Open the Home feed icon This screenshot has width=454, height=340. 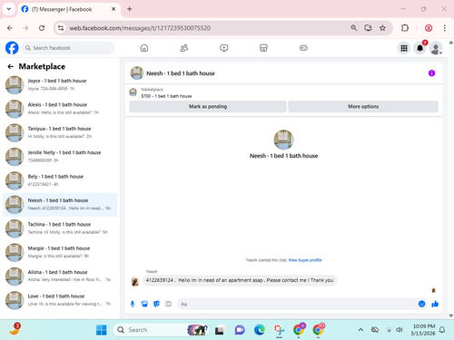(x=144, y=48)
